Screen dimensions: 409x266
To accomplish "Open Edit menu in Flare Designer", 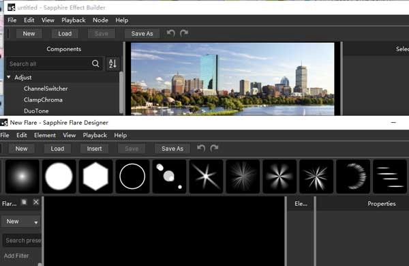I will [x=22, y=135].
